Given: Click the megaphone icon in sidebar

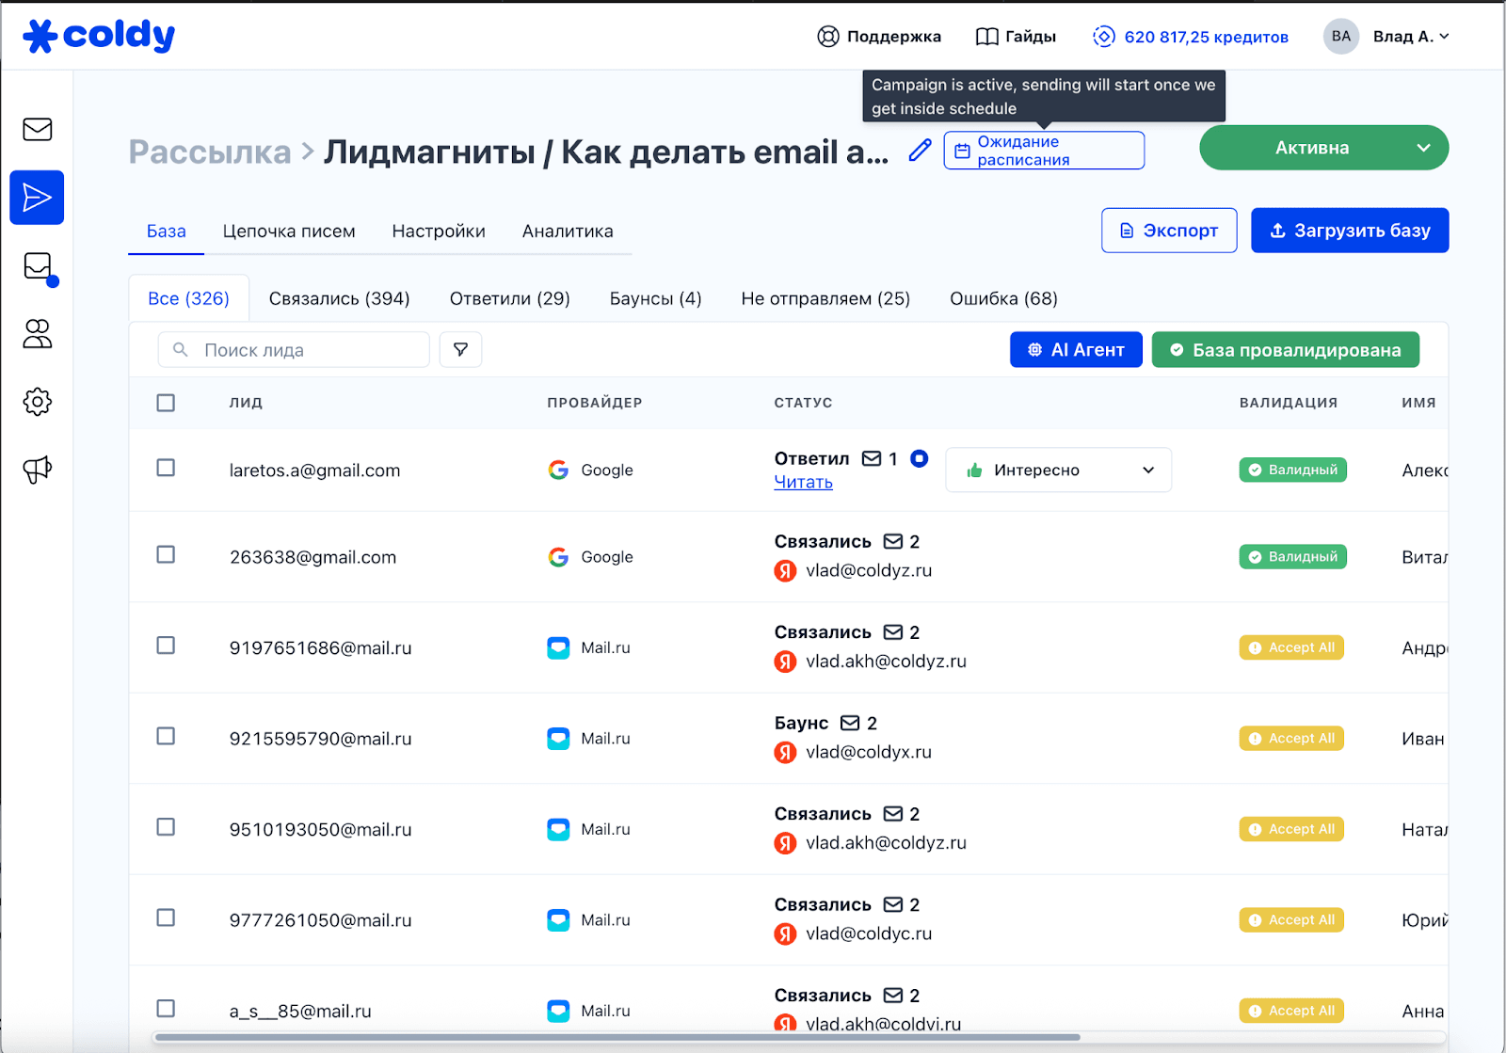Looking at the screenshot, I should (37, 469).
